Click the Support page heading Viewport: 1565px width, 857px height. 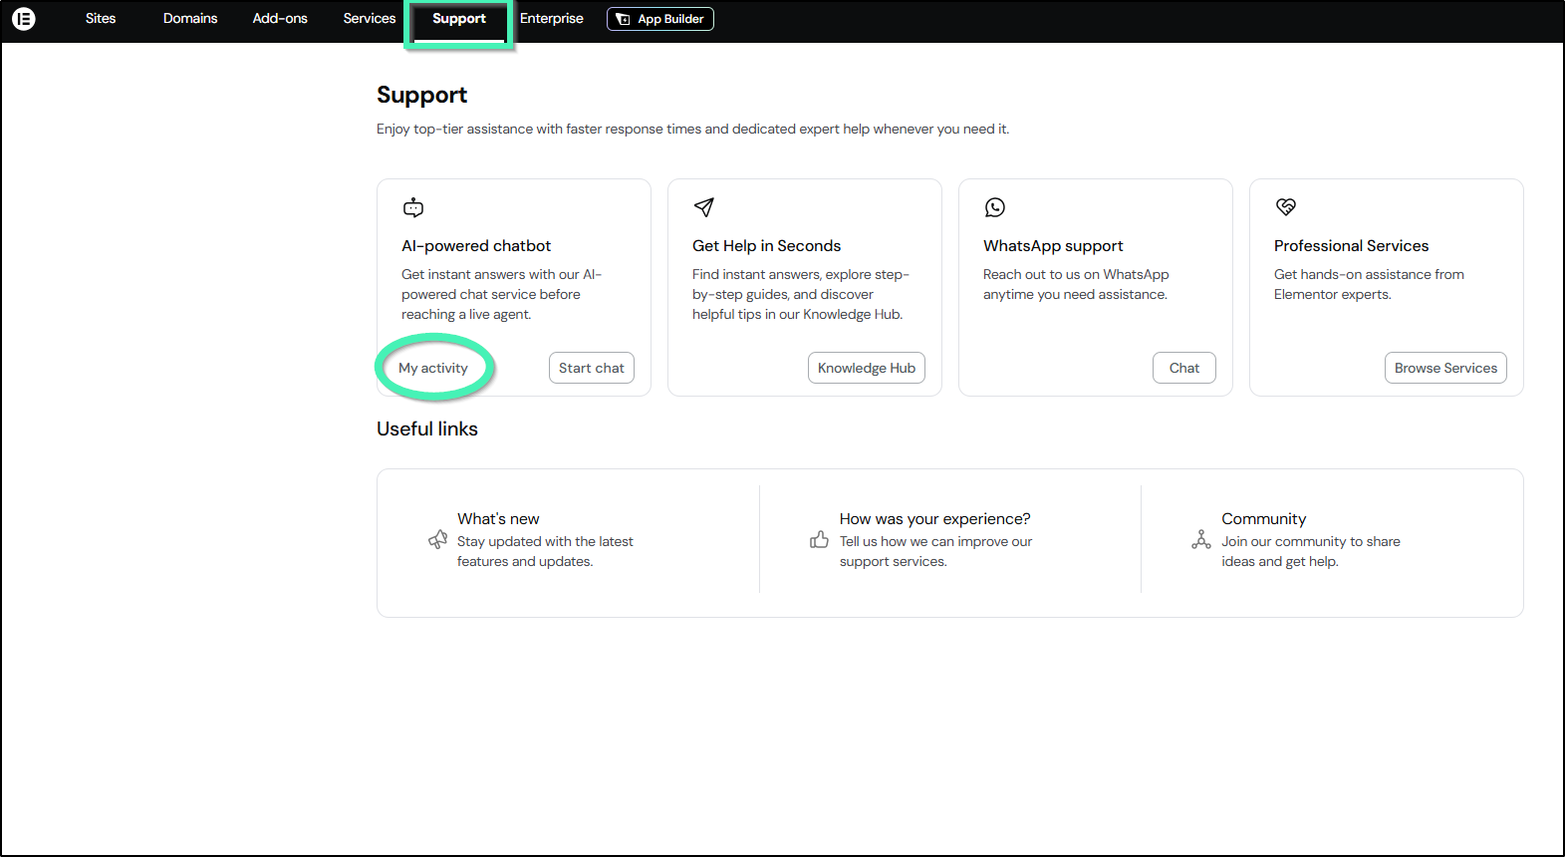coord(421,95)
